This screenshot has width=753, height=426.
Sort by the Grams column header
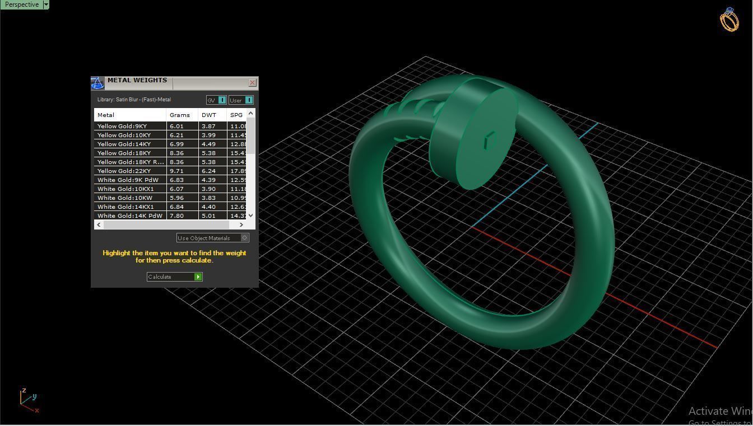pyautogui.click(x=183, y=115)
